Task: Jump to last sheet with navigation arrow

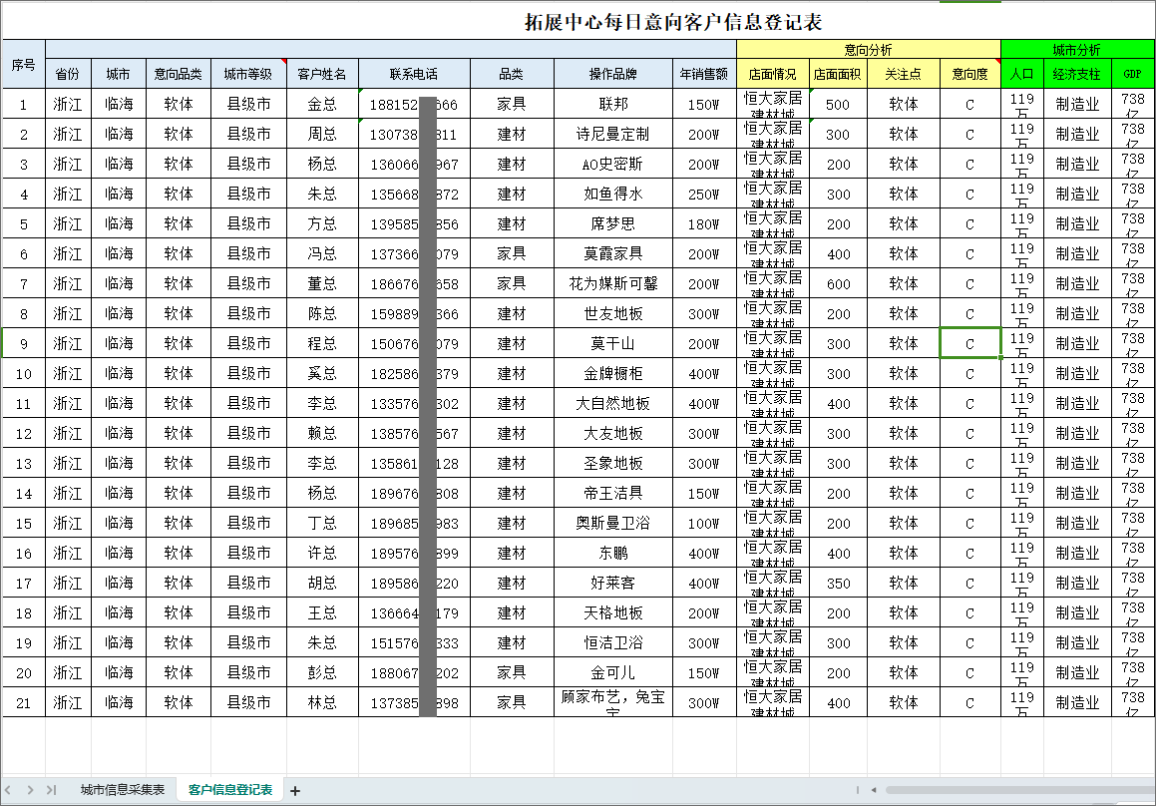Action: [51, 790]
